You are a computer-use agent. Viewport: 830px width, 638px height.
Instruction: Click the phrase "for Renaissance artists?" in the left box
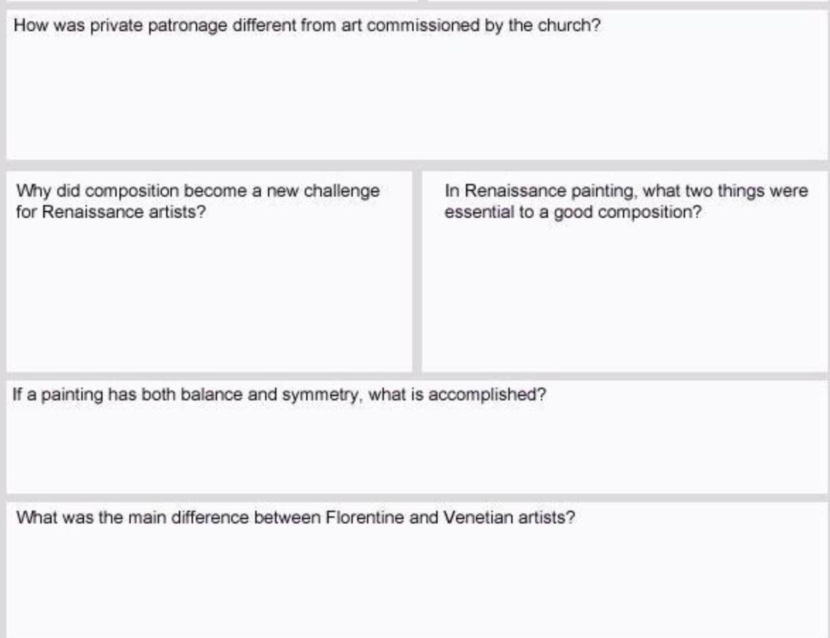110,212
